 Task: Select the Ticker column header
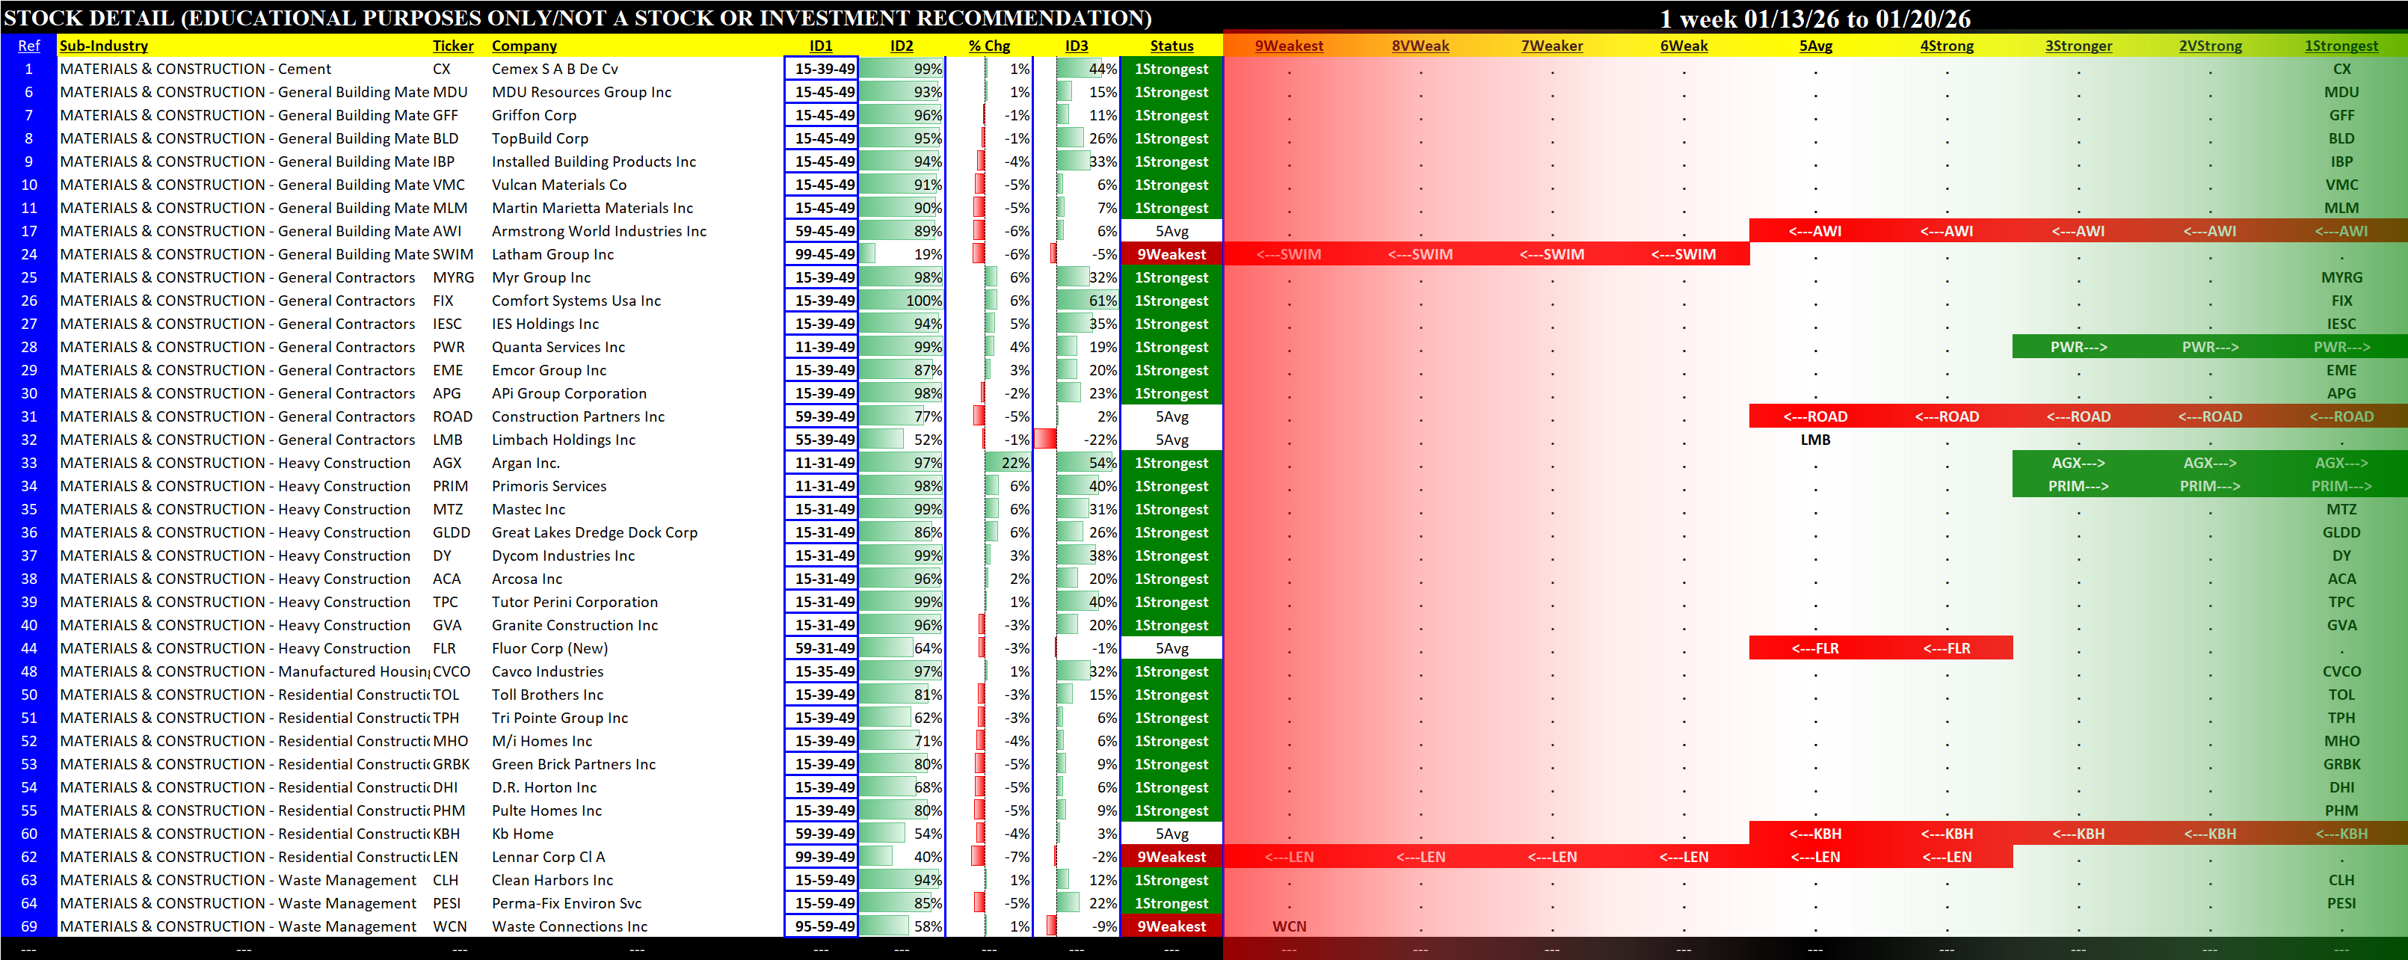pos(452,46)
